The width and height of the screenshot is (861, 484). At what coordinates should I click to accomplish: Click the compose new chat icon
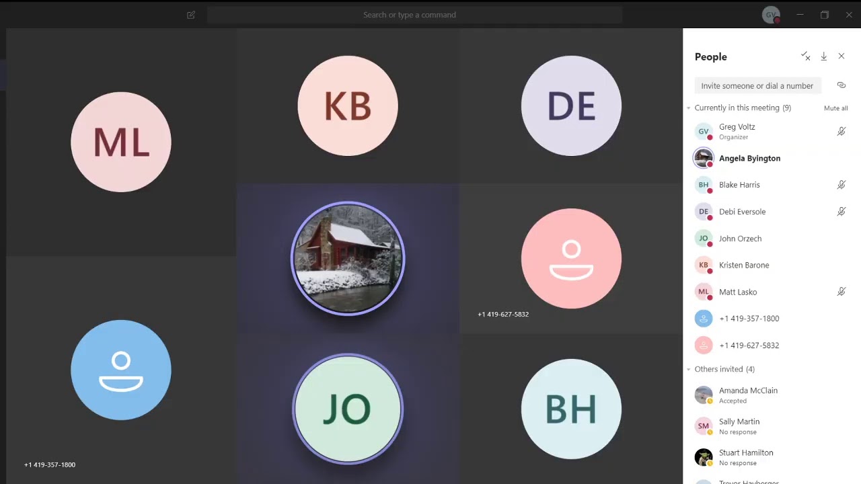pos(191,15)
